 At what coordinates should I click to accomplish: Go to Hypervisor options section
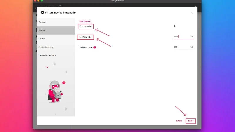[x=56, y=55]
